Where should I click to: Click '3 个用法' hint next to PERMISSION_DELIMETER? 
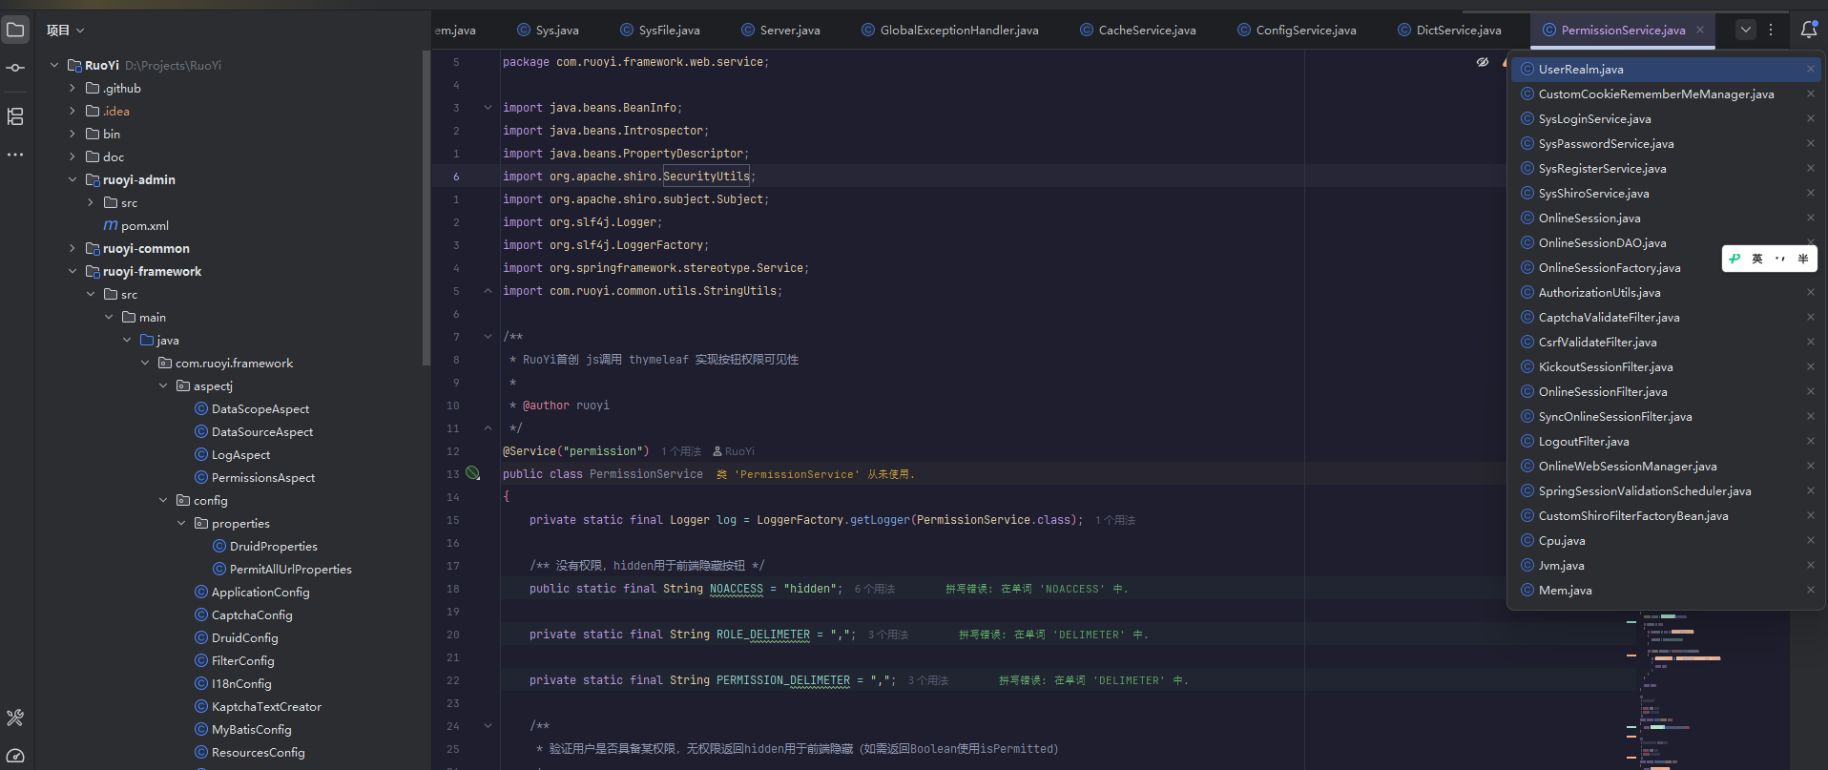(928, 680)
